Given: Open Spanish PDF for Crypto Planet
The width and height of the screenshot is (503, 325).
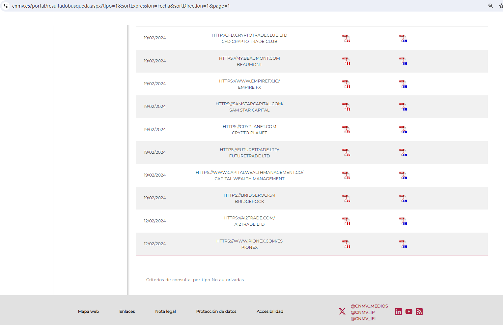Looking at the screenshot, I should (346, 130).
